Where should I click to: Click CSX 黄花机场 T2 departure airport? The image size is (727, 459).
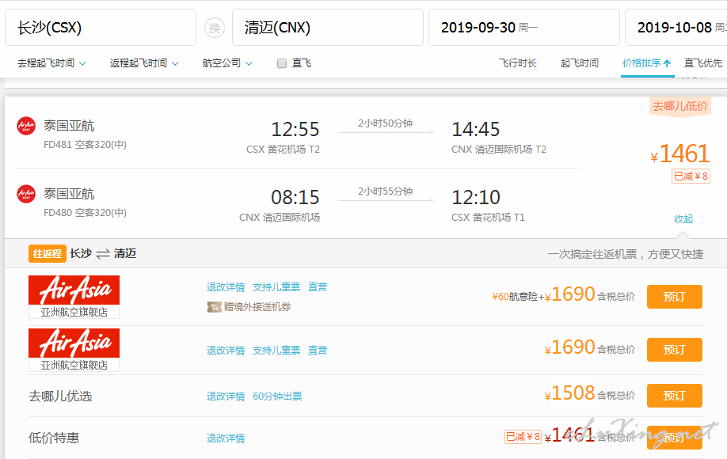283,149
